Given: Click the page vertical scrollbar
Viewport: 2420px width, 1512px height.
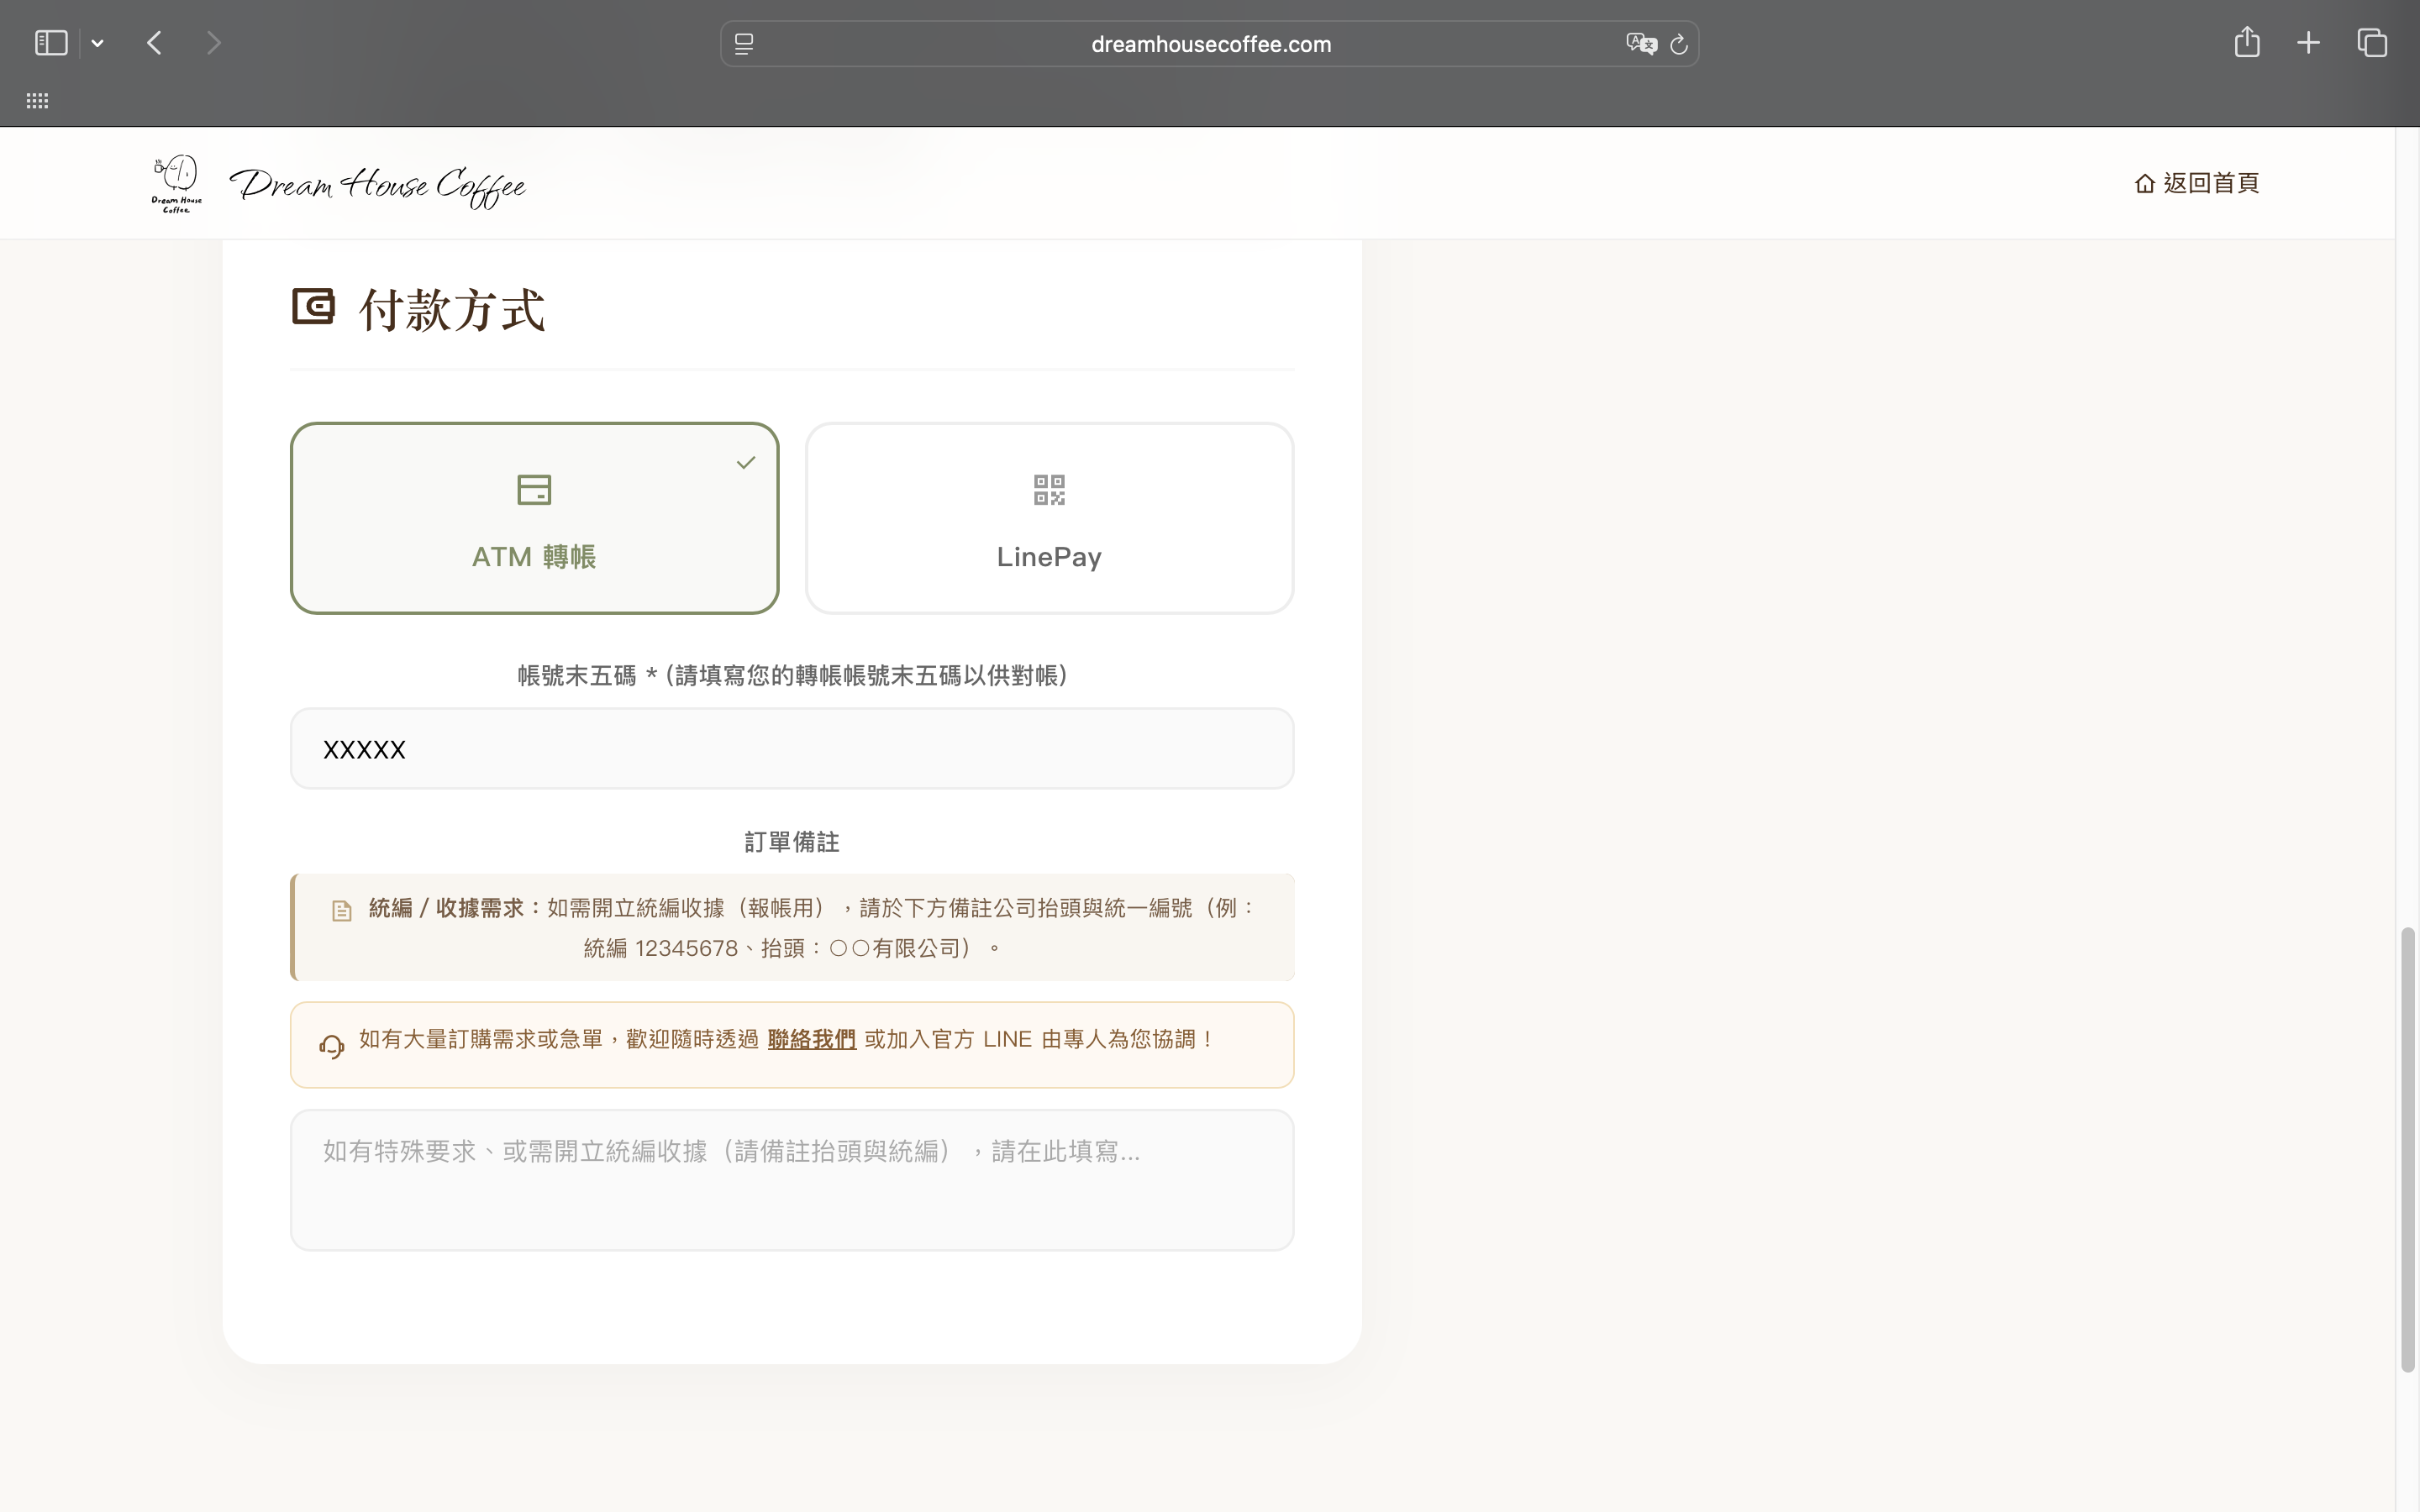Looking at the screenshot, I should [2407, 1149].
